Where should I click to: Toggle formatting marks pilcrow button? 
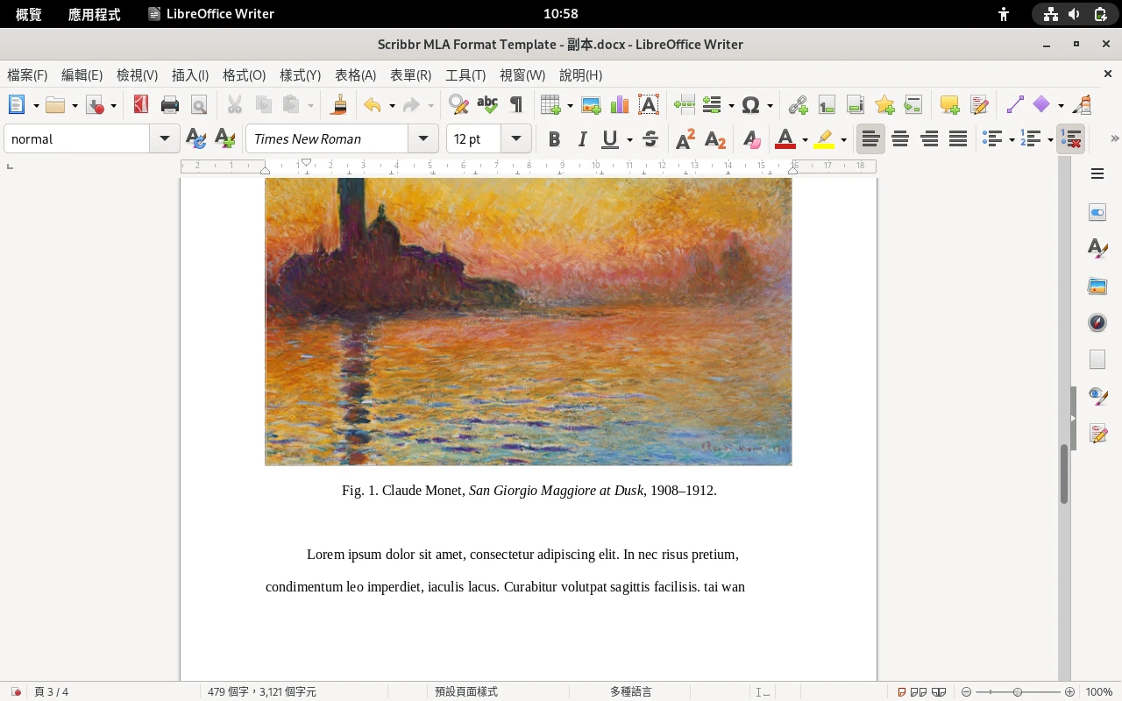click(516, 105)
